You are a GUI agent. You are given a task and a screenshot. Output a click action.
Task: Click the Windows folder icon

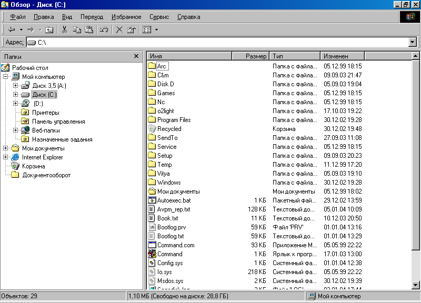point(152,183)
